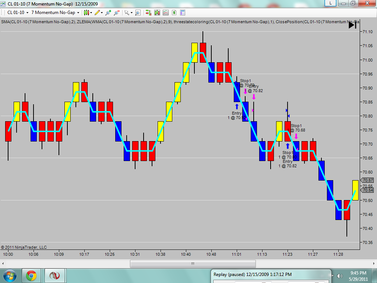Screen dimensions: 377x283
Task: Click the magenta Entry arrow above 70.82
Action: [x=254, y=97]
